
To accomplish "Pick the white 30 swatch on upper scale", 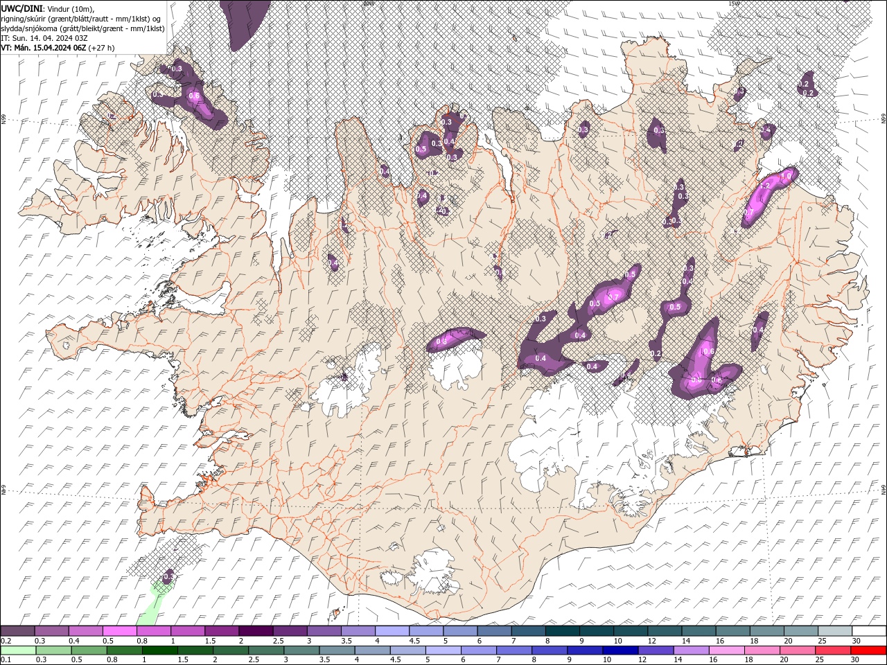I will (x=869, y=631).
